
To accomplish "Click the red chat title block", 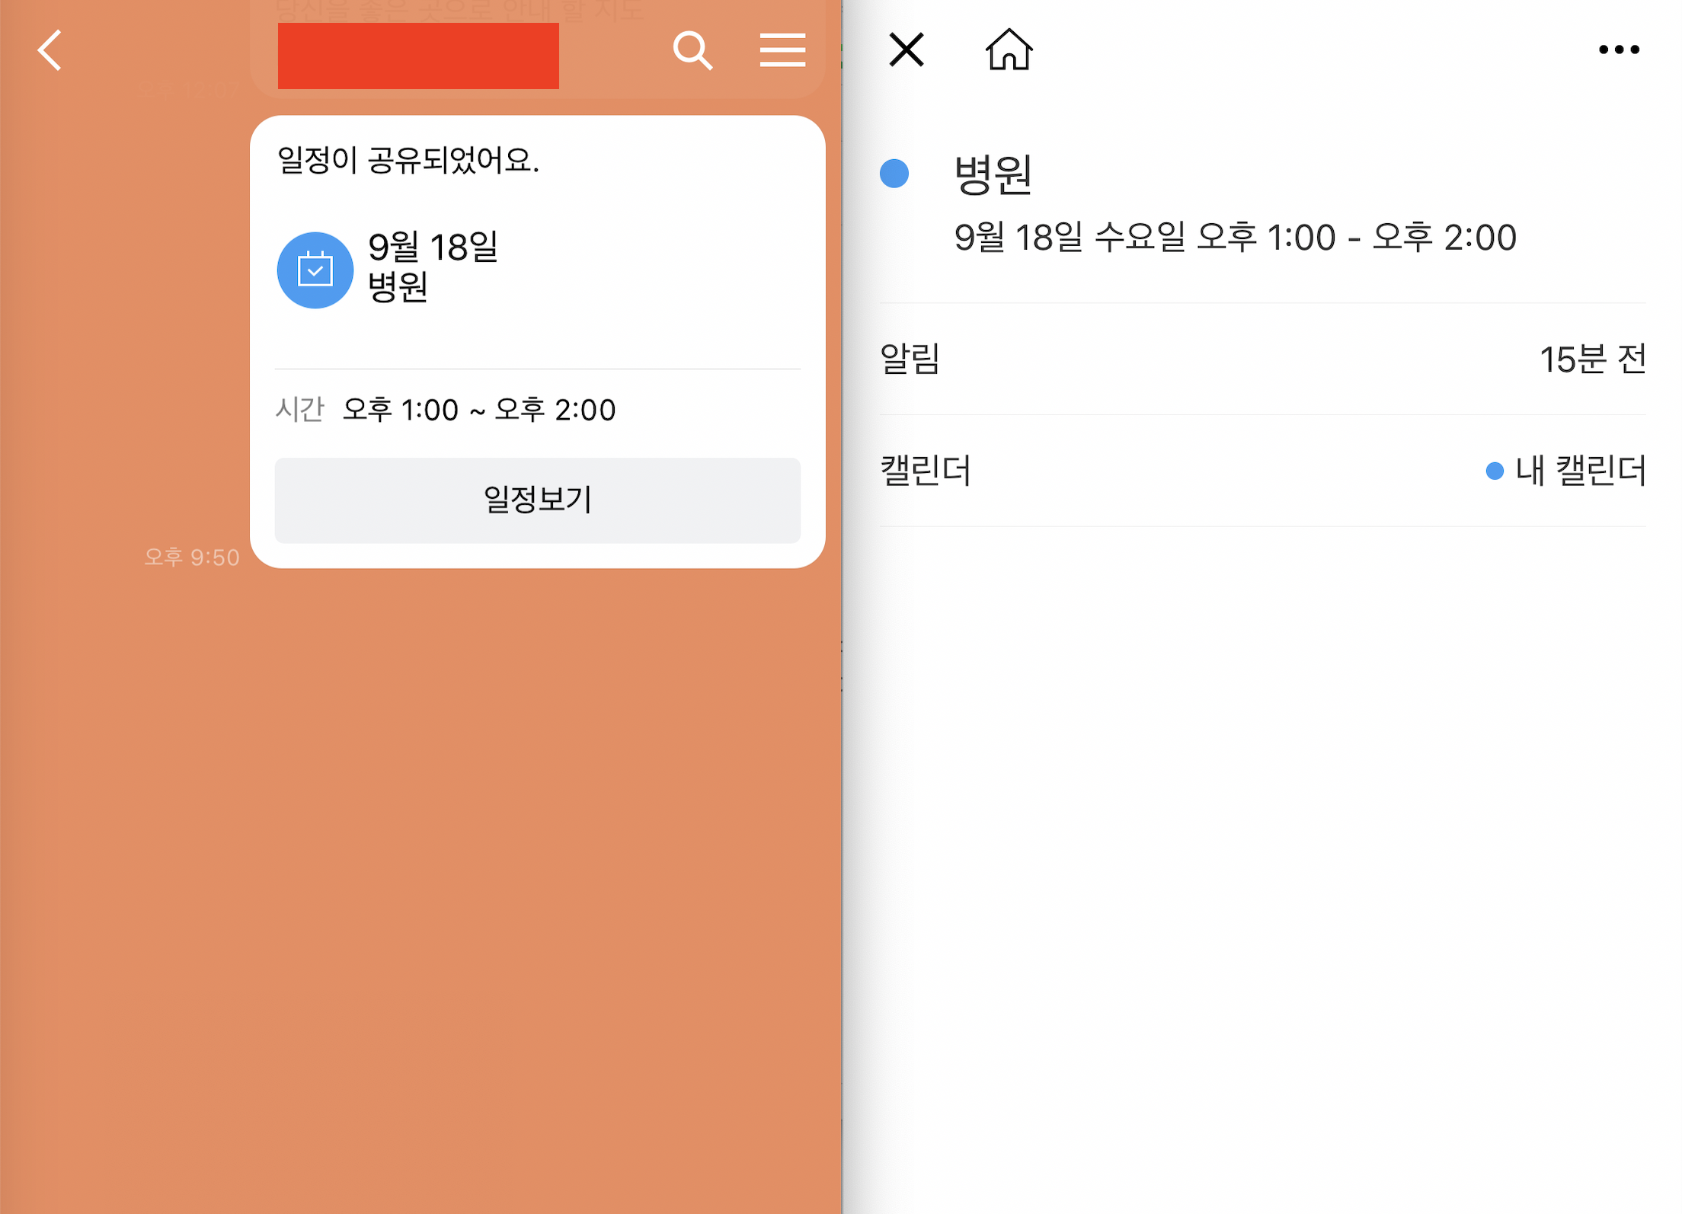I will click(417, 56).
